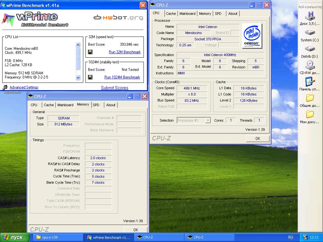Click the RU language indicator in taskbar

(x=291, y=237)
